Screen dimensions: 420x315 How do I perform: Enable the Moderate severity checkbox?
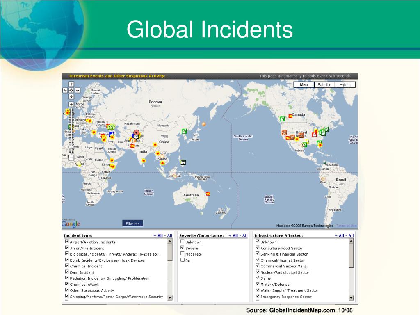click(x=183, y=253)
